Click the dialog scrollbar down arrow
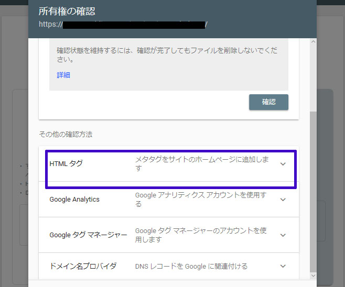The width and height of the screenshot is (345, 287). tap(314, 275)
